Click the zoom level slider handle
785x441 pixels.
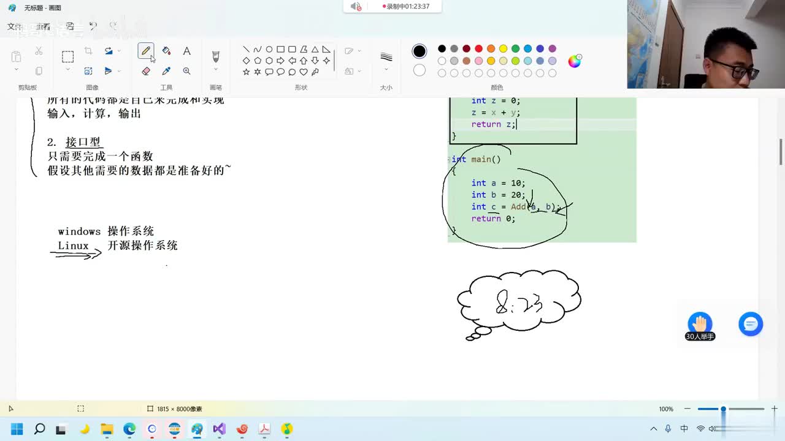coord(723,409)
